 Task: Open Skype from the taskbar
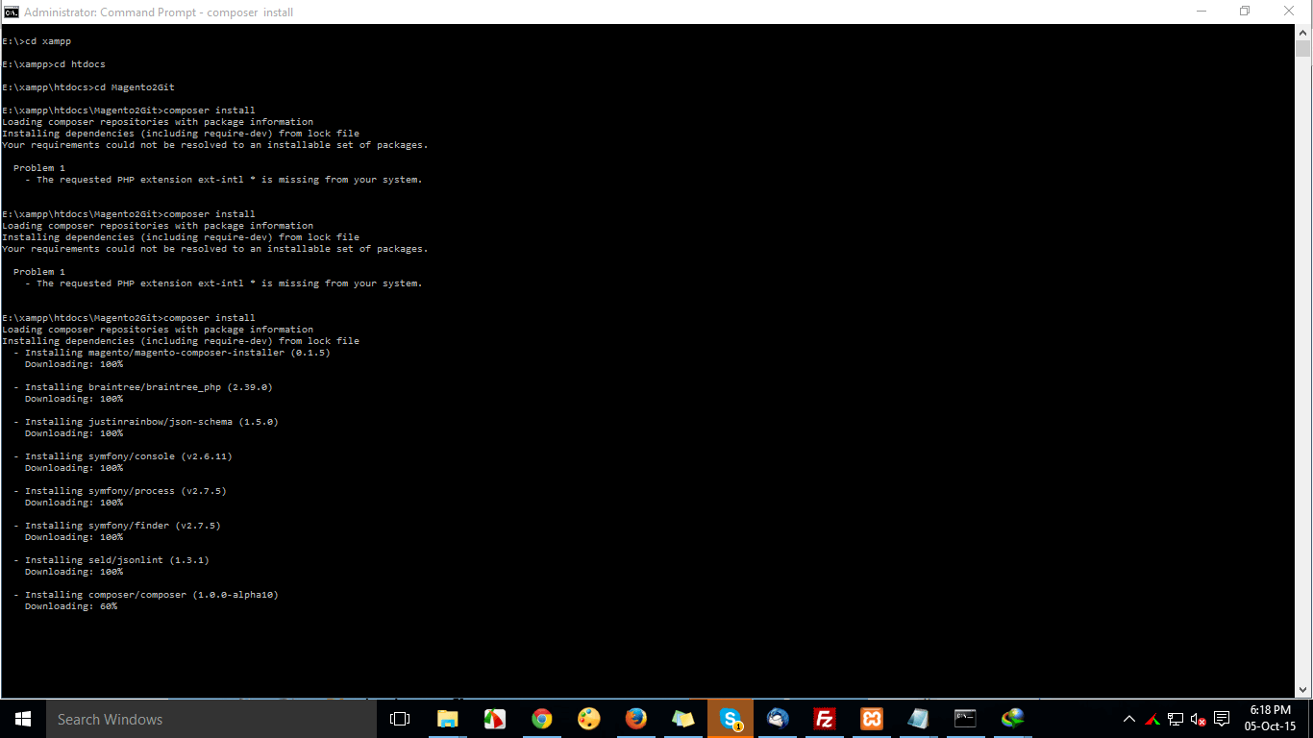(731, 719)
